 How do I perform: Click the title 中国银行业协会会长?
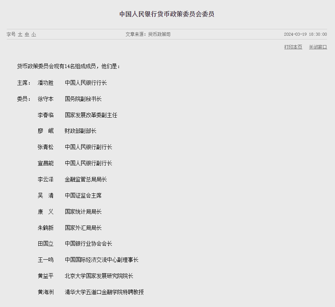pyautogui.click(x=88, y=244)
